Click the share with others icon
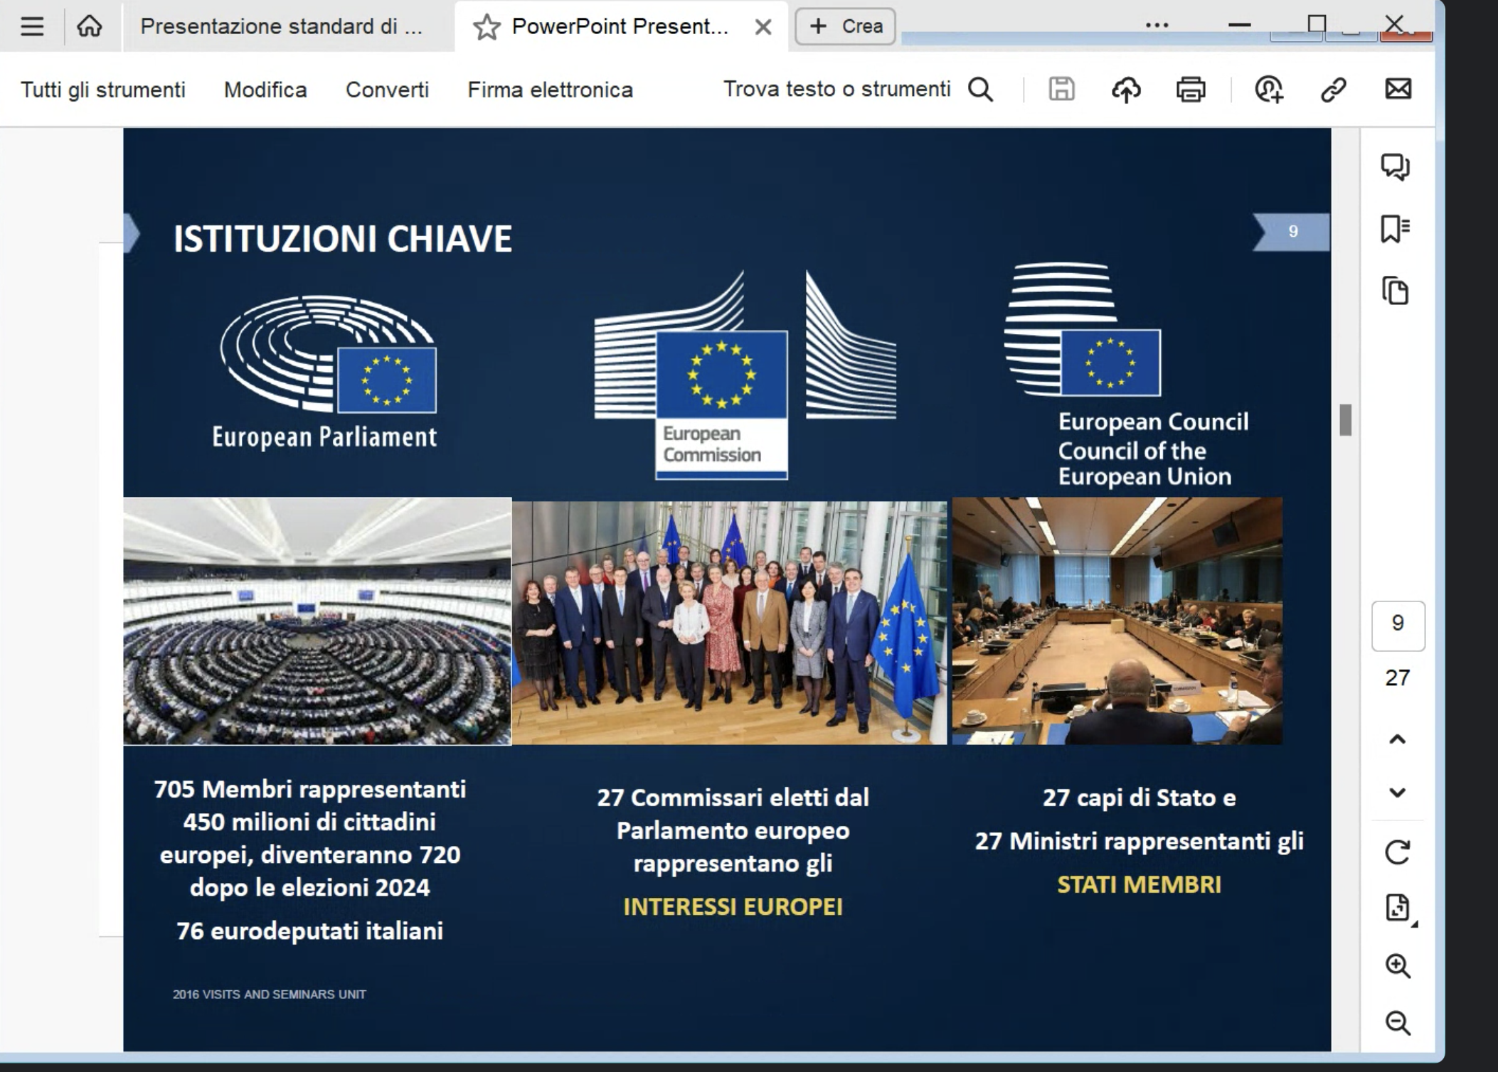Viewport: 1498px width, 1072px height. point(1269,90)
